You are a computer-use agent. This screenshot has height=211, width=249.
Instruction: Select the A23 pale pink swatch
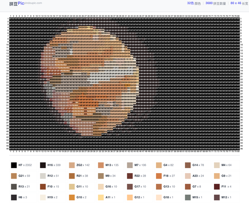point(188,176)
